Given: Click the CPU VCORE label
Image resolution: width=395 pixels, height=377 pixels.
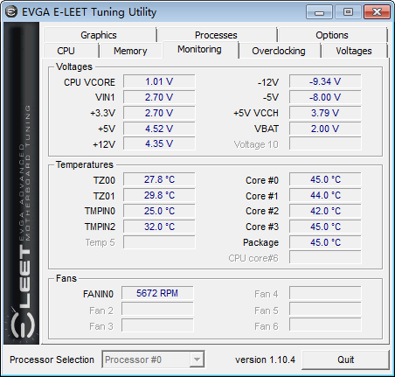Looking at the screenshot, I should tap(89, 82).
